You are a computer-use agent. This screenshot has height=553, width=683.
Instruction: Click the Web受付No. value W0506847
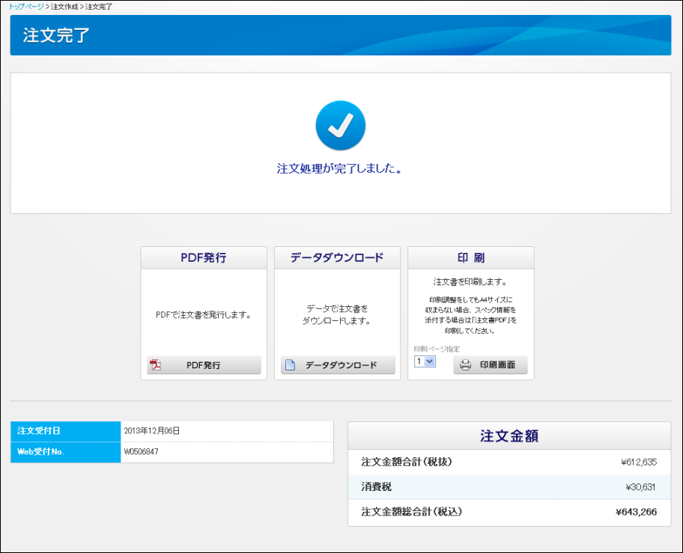(x=141, y=452)
